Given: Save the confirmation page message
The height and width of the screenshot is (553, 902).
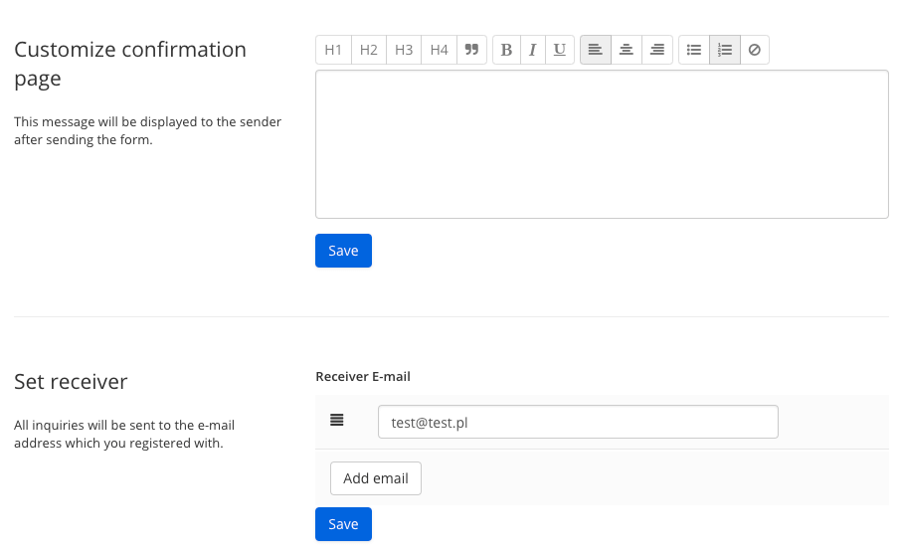Looking at the screenshot, I should click(343, 251).
